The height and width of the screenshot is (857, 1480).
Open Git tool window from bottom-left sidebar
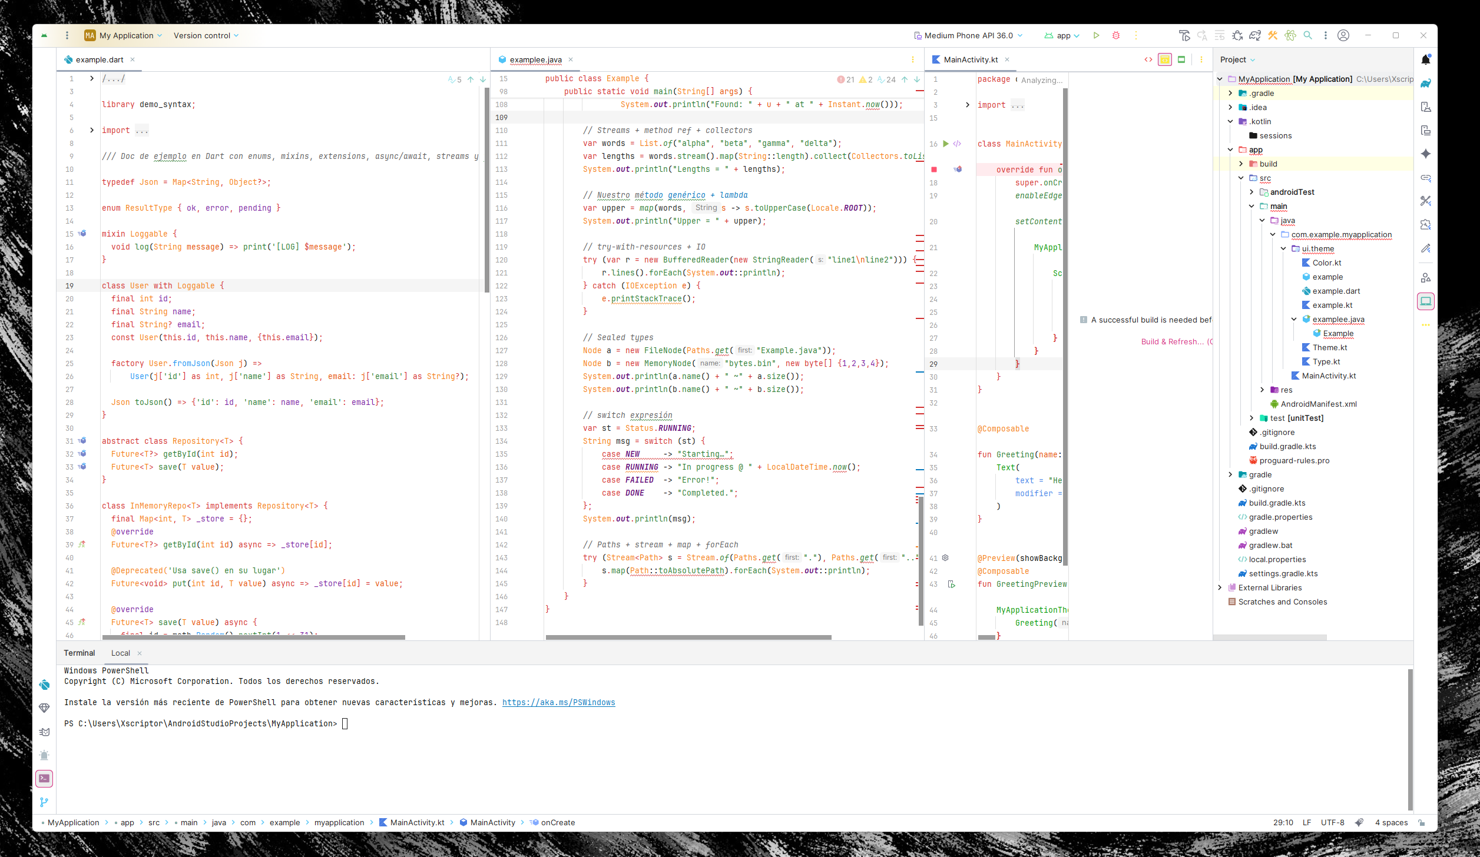point(44,802)
